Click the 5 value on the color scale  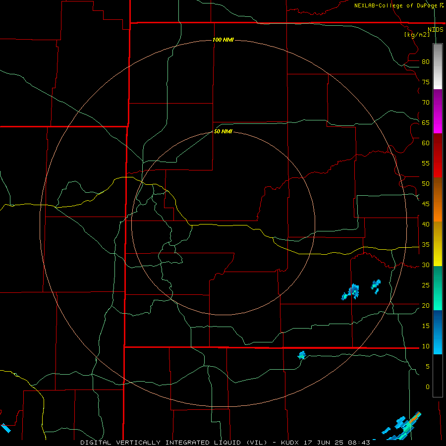(428, 367)
